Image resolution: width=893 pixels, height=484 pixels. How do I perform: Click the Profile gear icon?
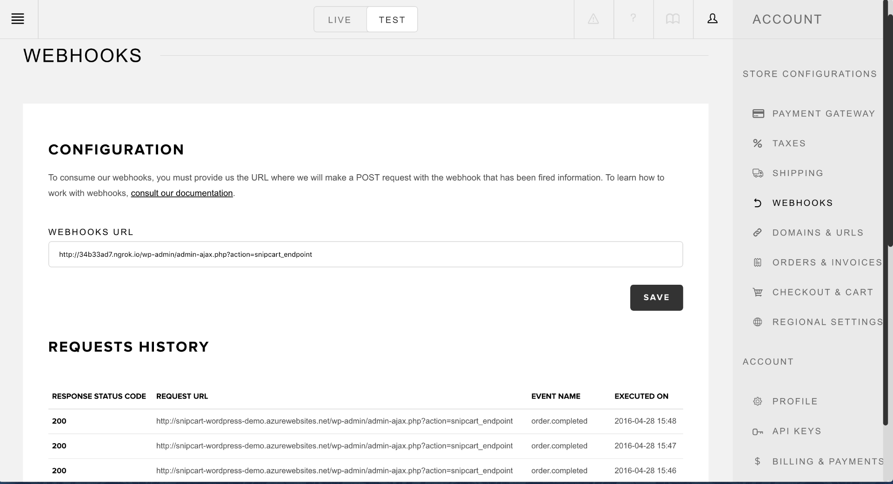click(x=758, y=401)
